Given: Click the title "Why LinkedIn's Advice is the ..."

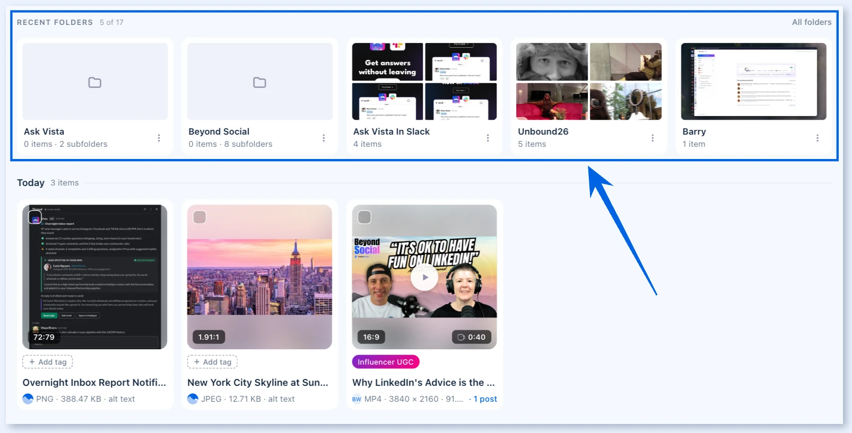Looking at the screenshot, I should pyautogui.click(x=423, y=383).
